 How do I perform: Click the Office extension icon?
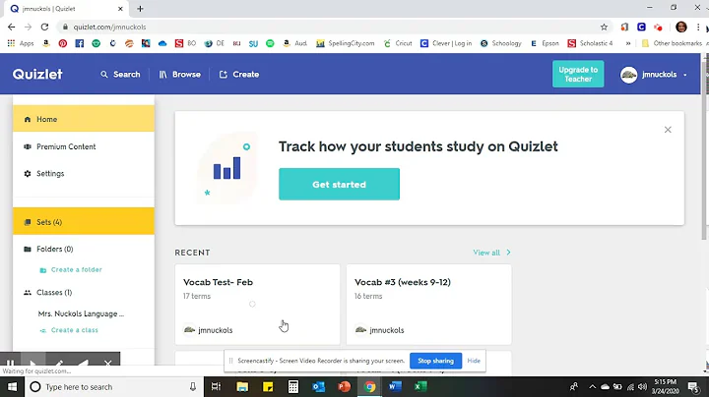(x=624, y=28)
